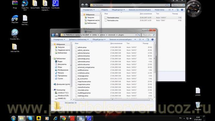Select the yotuba file on the desktop
Image resolution: width=215 pixels, height=121 pixels.
198,92
